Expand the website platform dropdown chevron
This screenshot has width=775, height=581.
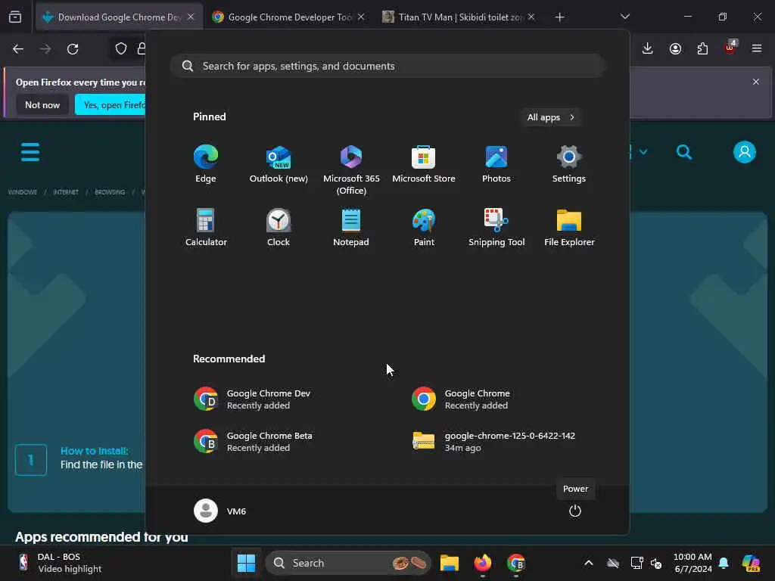(x=643, y=151)
